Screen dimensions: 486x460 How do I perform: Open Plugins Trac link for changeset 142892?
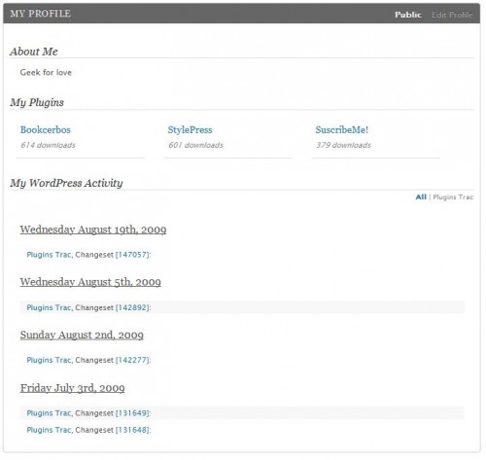click(x=49, y=307)
